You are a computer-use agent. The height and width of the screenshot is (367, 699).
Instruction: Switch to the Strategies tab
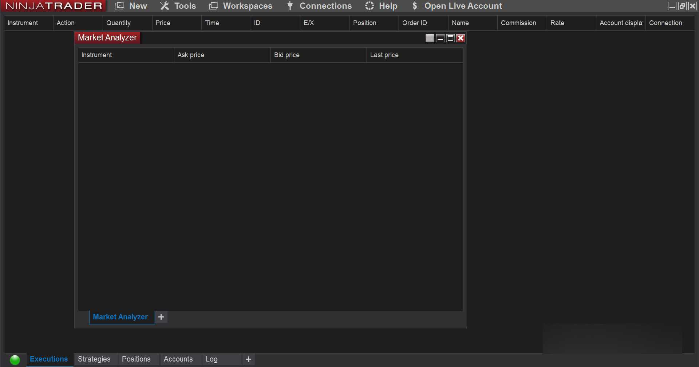(94, 359)
